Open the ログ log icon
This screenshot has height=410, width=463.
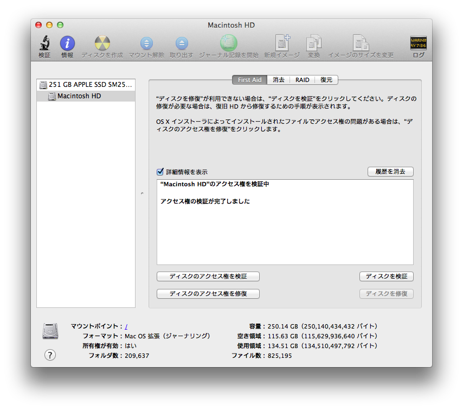[419, 43]
